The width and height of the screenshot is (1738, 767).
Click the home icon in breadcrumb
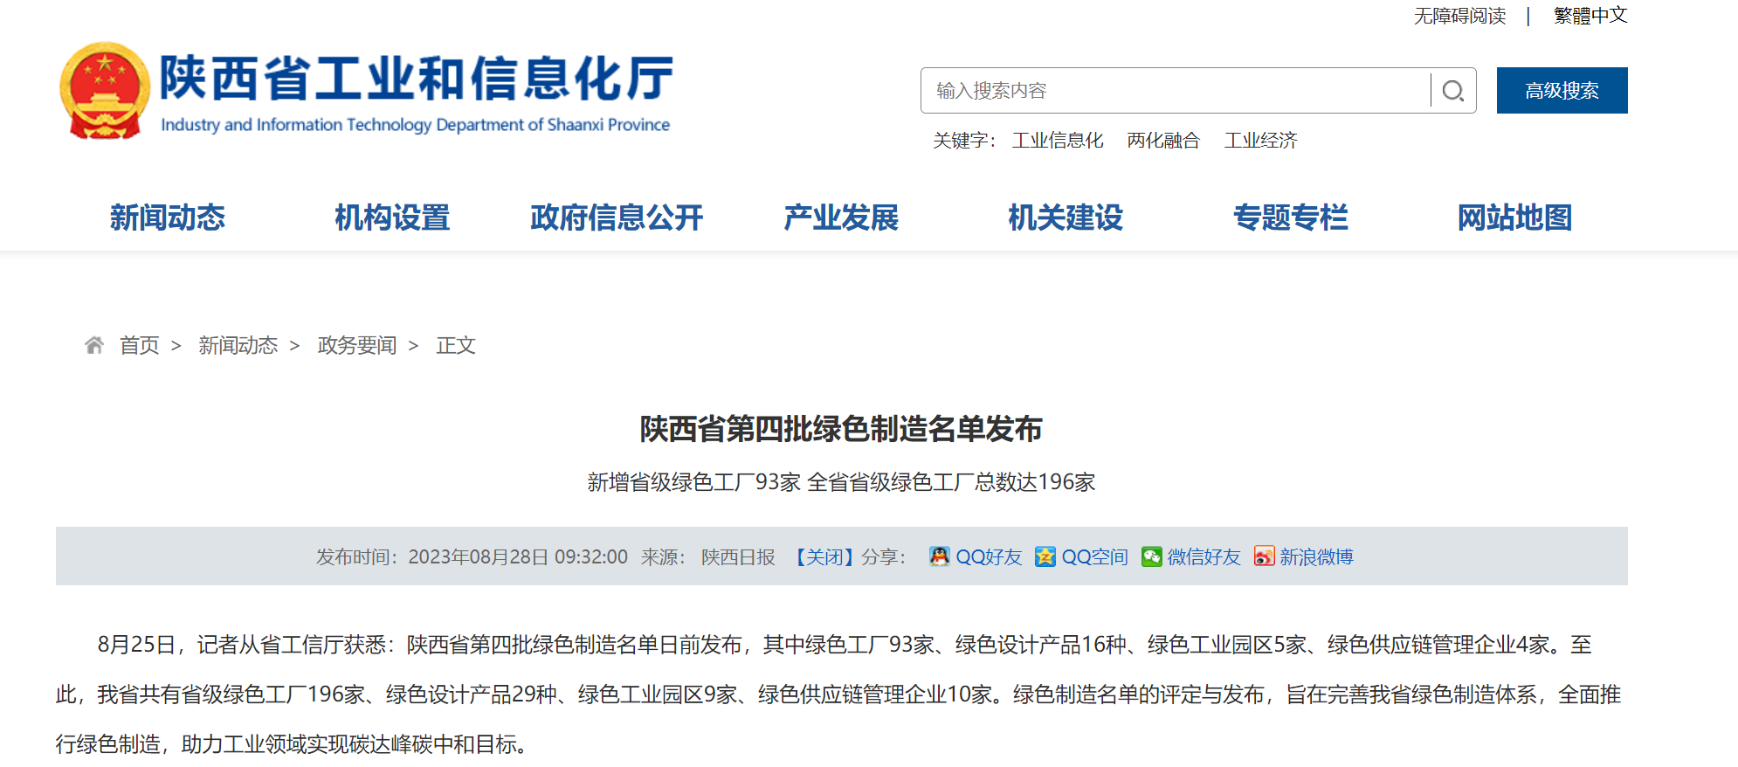tap(94, 345)
